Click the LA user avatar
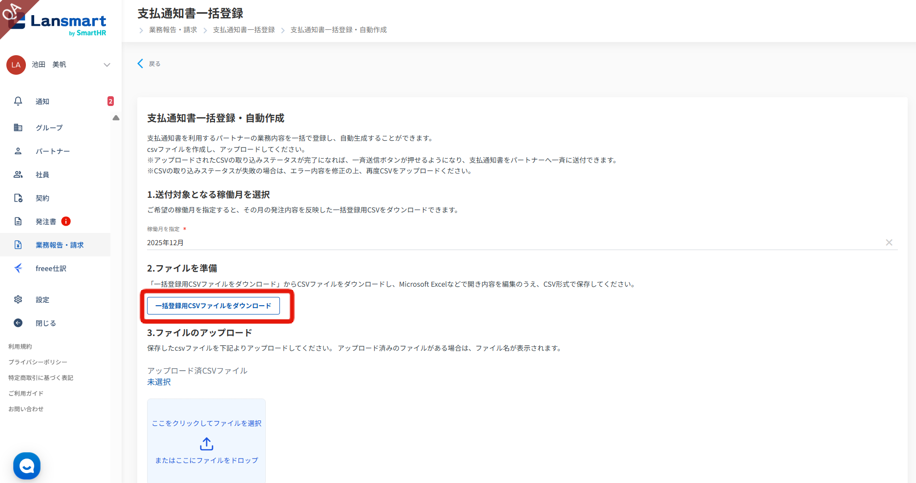This screenshot has width=916, height=483. 16,65
